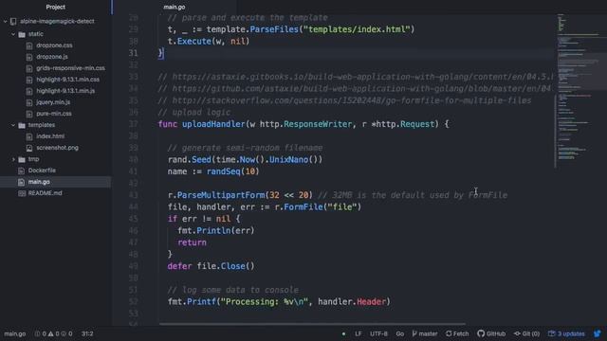Click the Dockerfile file icon
Image resolution: width=607 pixels, height=341 pixels.
[21, 170]
